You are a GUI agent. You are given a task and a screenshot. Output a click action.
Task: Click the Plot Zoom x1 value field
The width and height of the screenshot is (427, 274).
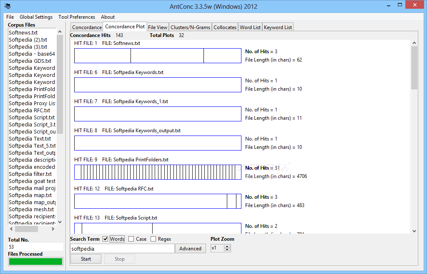217,248
